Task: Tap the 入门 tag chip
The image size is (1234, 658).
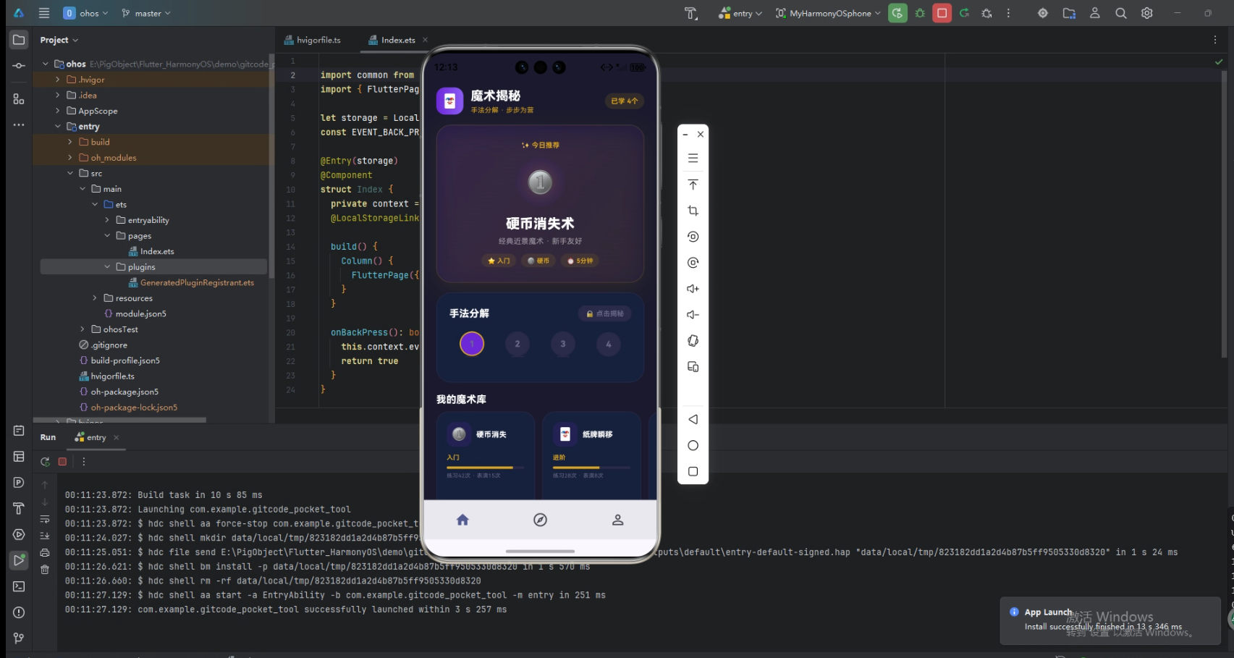Action: (x=499, y=261)
